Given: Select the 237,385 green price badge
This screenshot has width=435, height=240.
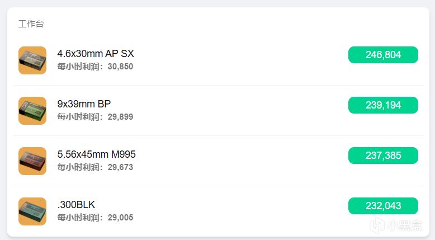Looking at the screenshot, I should point(383,156).
